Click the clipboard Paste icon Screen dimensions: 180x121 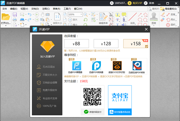[48, 20]
